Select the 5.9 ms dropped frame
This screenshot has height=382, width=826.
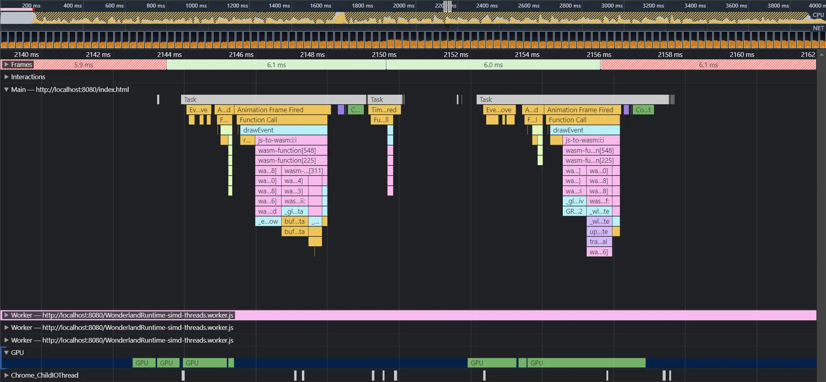pos(84,65)
